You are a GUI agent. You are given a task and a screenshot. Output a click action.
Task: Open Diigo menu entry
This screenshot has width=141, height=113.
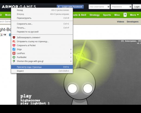(42, 49)
